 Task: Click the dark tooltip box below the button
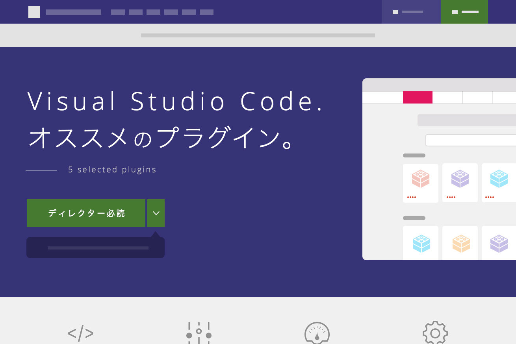[x=95, y=248]
